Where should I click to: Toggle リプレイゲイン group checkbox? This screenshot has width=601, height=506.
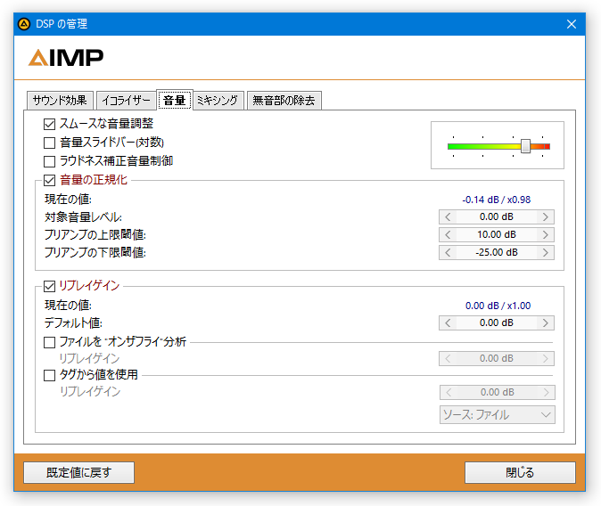click(x=49, y=286)
